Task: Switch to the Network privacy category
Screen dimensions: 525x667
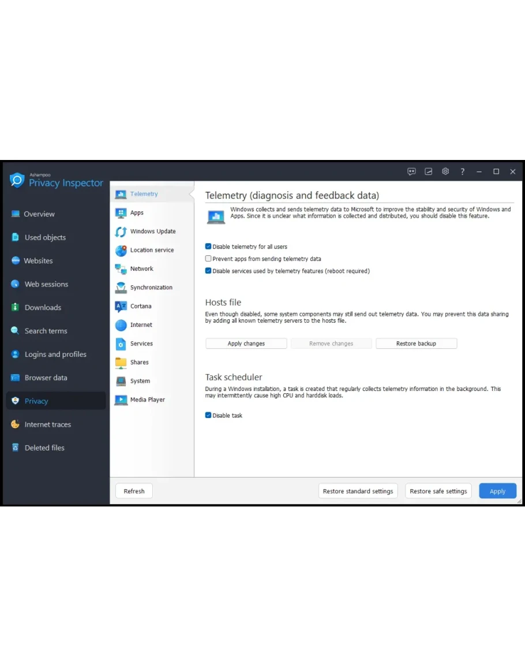Action: coord(141,269)
